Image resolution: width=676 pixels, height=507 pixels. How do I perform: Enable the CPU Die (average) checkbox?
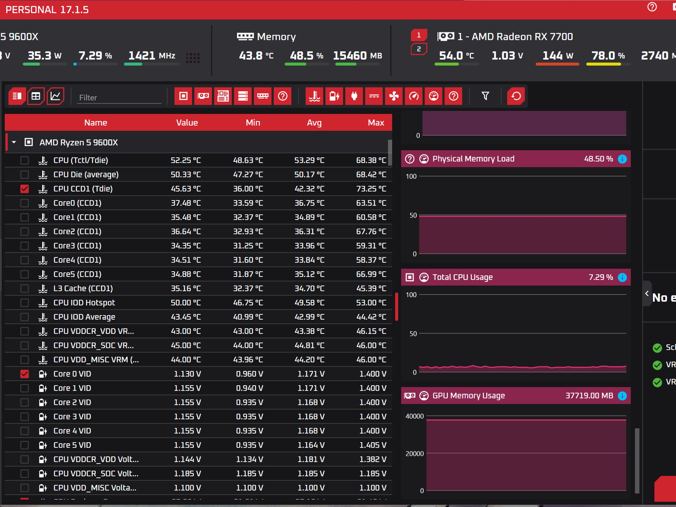pyautogui.click(x=24, y=175)
